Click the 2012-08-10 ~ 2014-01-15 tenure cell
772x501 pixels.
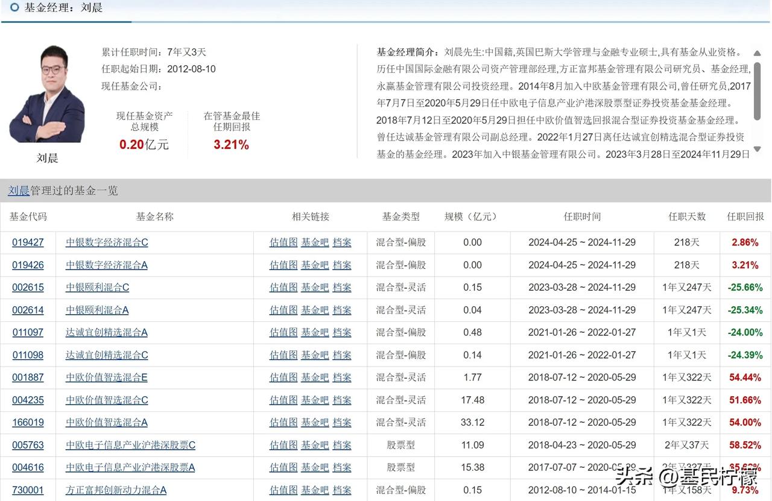pyautogui.click(x=582, y=490)
